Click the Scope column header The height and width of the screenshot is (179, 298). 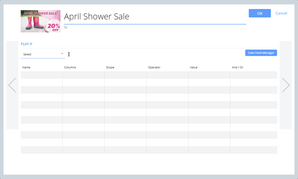[x=110, y=67]
